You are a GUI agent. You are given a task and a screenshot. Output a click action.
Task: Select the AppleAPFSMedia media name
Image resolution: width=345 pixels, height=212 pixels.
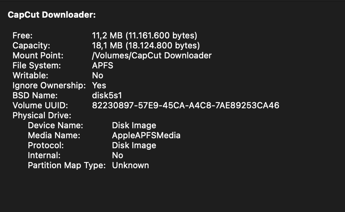tap(146, 135)
